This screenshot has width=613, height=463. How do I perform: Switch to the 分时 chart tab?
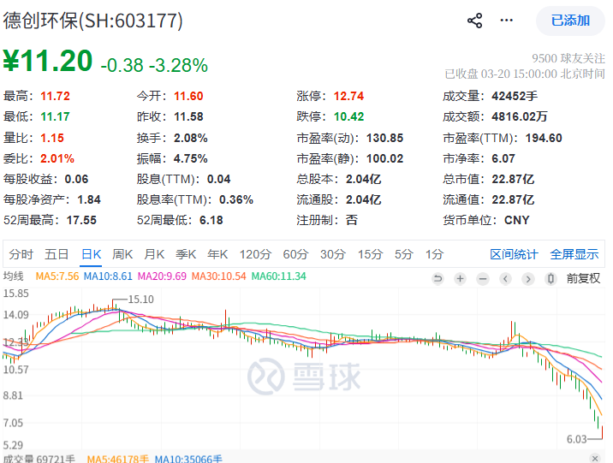[21, 254]
